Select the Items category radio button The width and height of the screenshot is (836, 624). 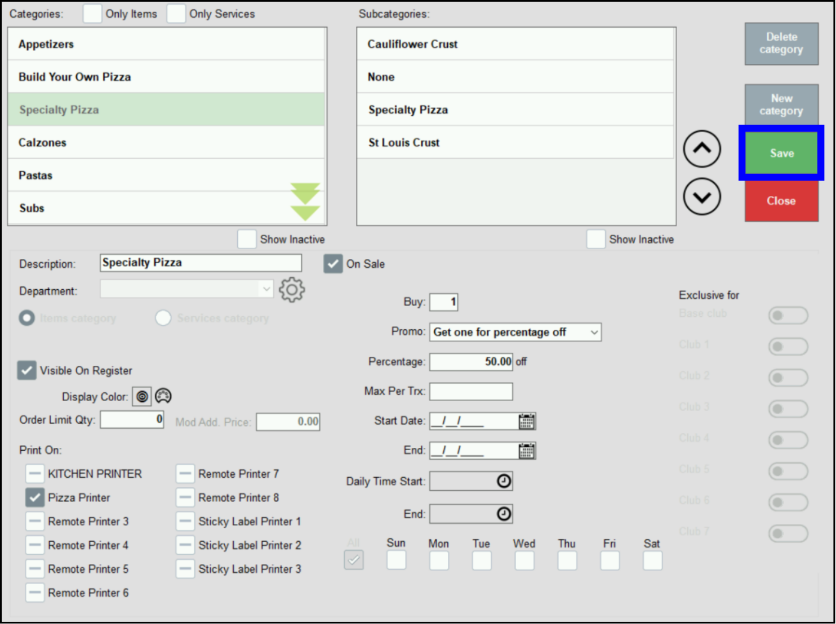pos(26,318)
